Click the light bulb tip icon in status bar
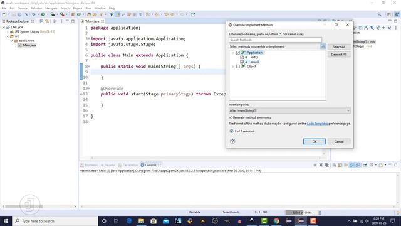Image resolution: width=401 pixels, height=226 pixels. [398, 213]
